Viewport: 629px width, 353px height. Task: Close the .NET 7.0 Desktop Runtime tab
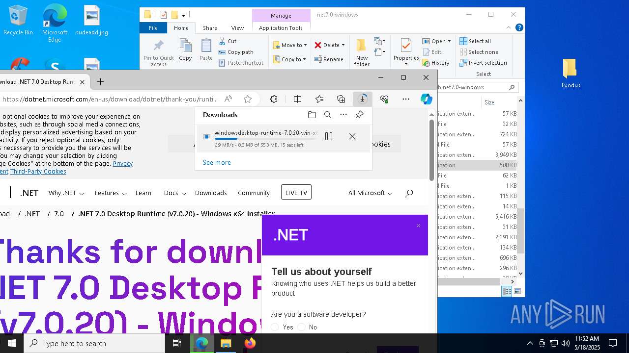coord(82,82)
